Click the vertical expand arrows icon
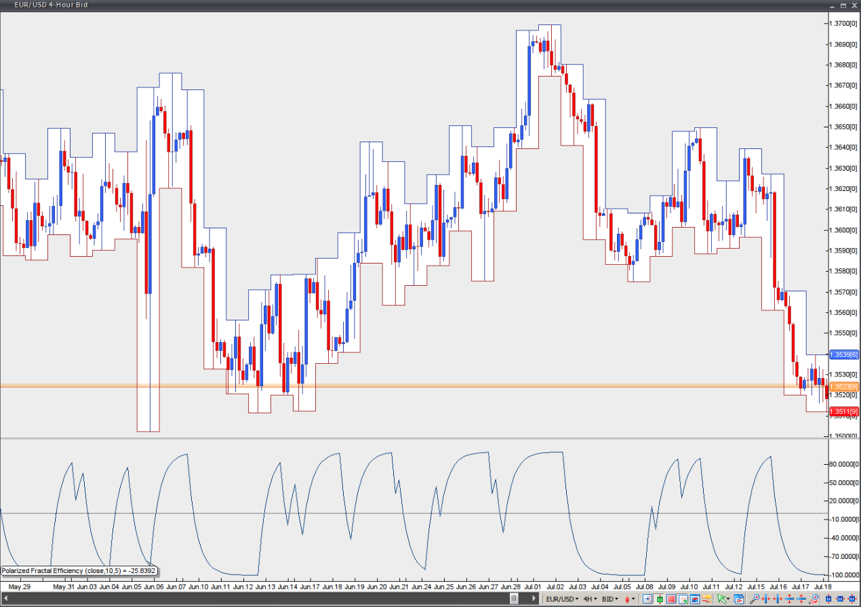This screenshot has width=861, height=607. [x=789, y=599]
